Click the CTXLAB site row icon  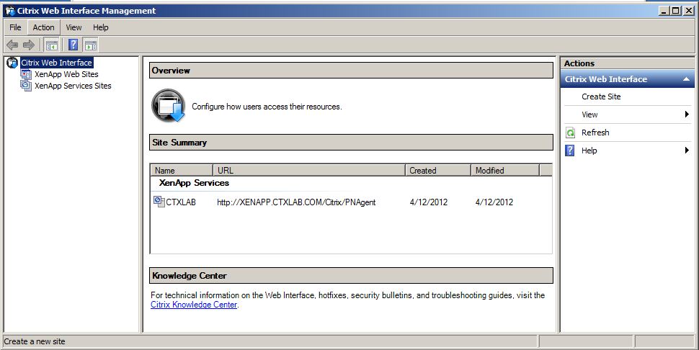pyautogui.click(x=159, y=202)
